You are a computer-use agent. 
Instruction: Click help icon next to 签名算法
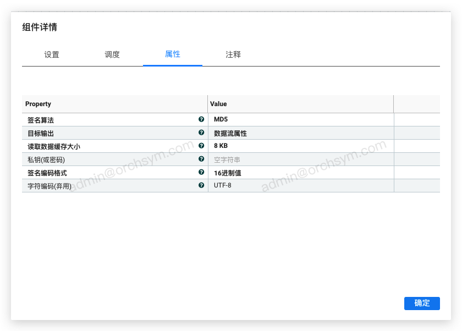[201, 119]
